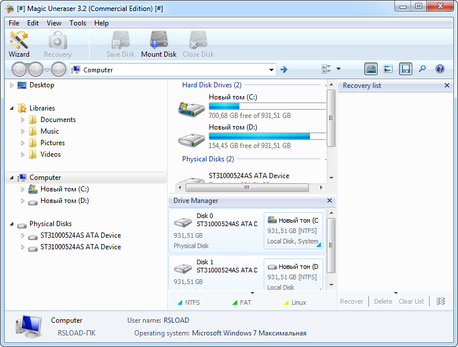Click the Recovery toolbar icon
This screenshot has width=458, height=347.
[x=58, y=44]
